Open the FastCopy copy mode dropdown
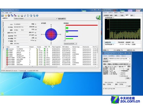Image resolution: width=143 pixels, height=107 pixels. pos(117,64)
